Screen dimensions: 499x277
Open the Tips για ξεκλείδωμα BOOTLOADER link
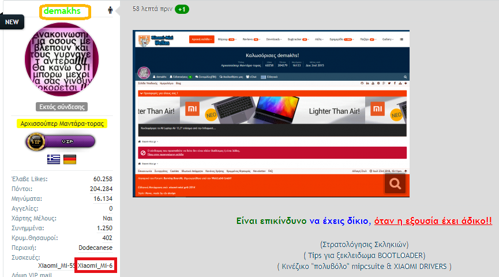coord(364,255)
